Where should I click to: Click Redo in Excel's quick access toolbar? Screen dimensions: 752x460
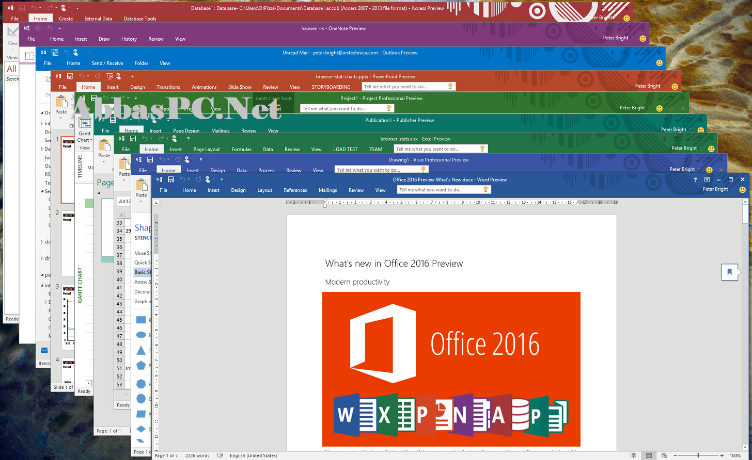click(x=162, y=139)
